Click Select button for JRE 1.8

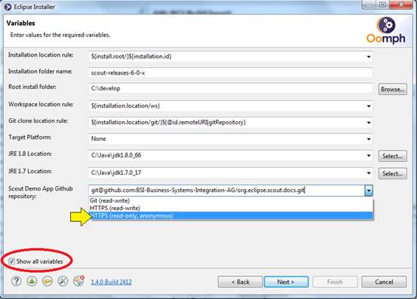click(x=393, y=156)
